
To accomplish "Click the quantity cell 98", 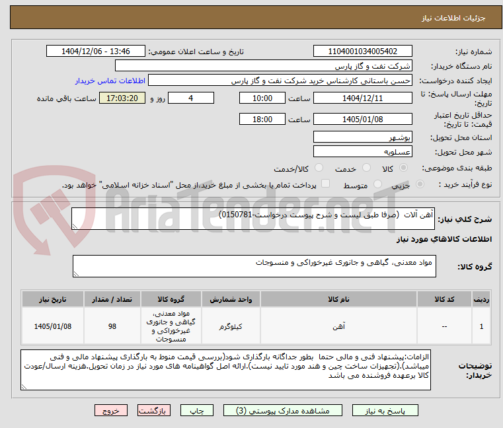I will click(112, 326).
